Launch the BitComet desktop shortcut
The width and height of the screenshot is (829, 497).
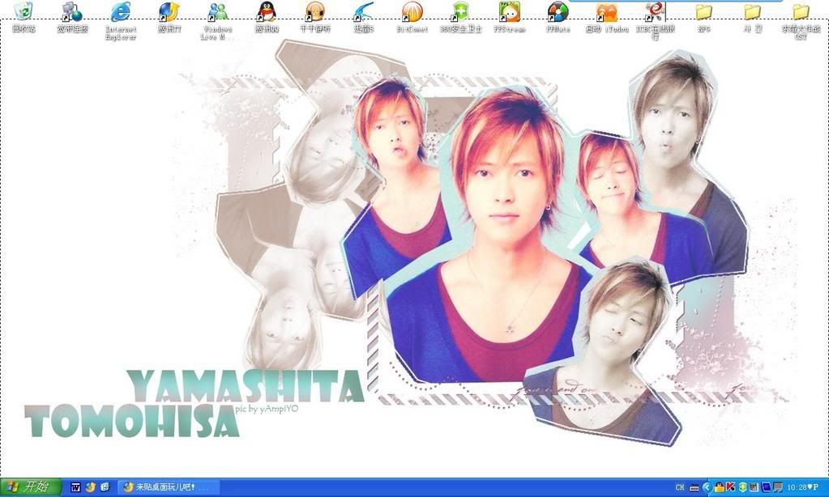[x=412, y=12]
